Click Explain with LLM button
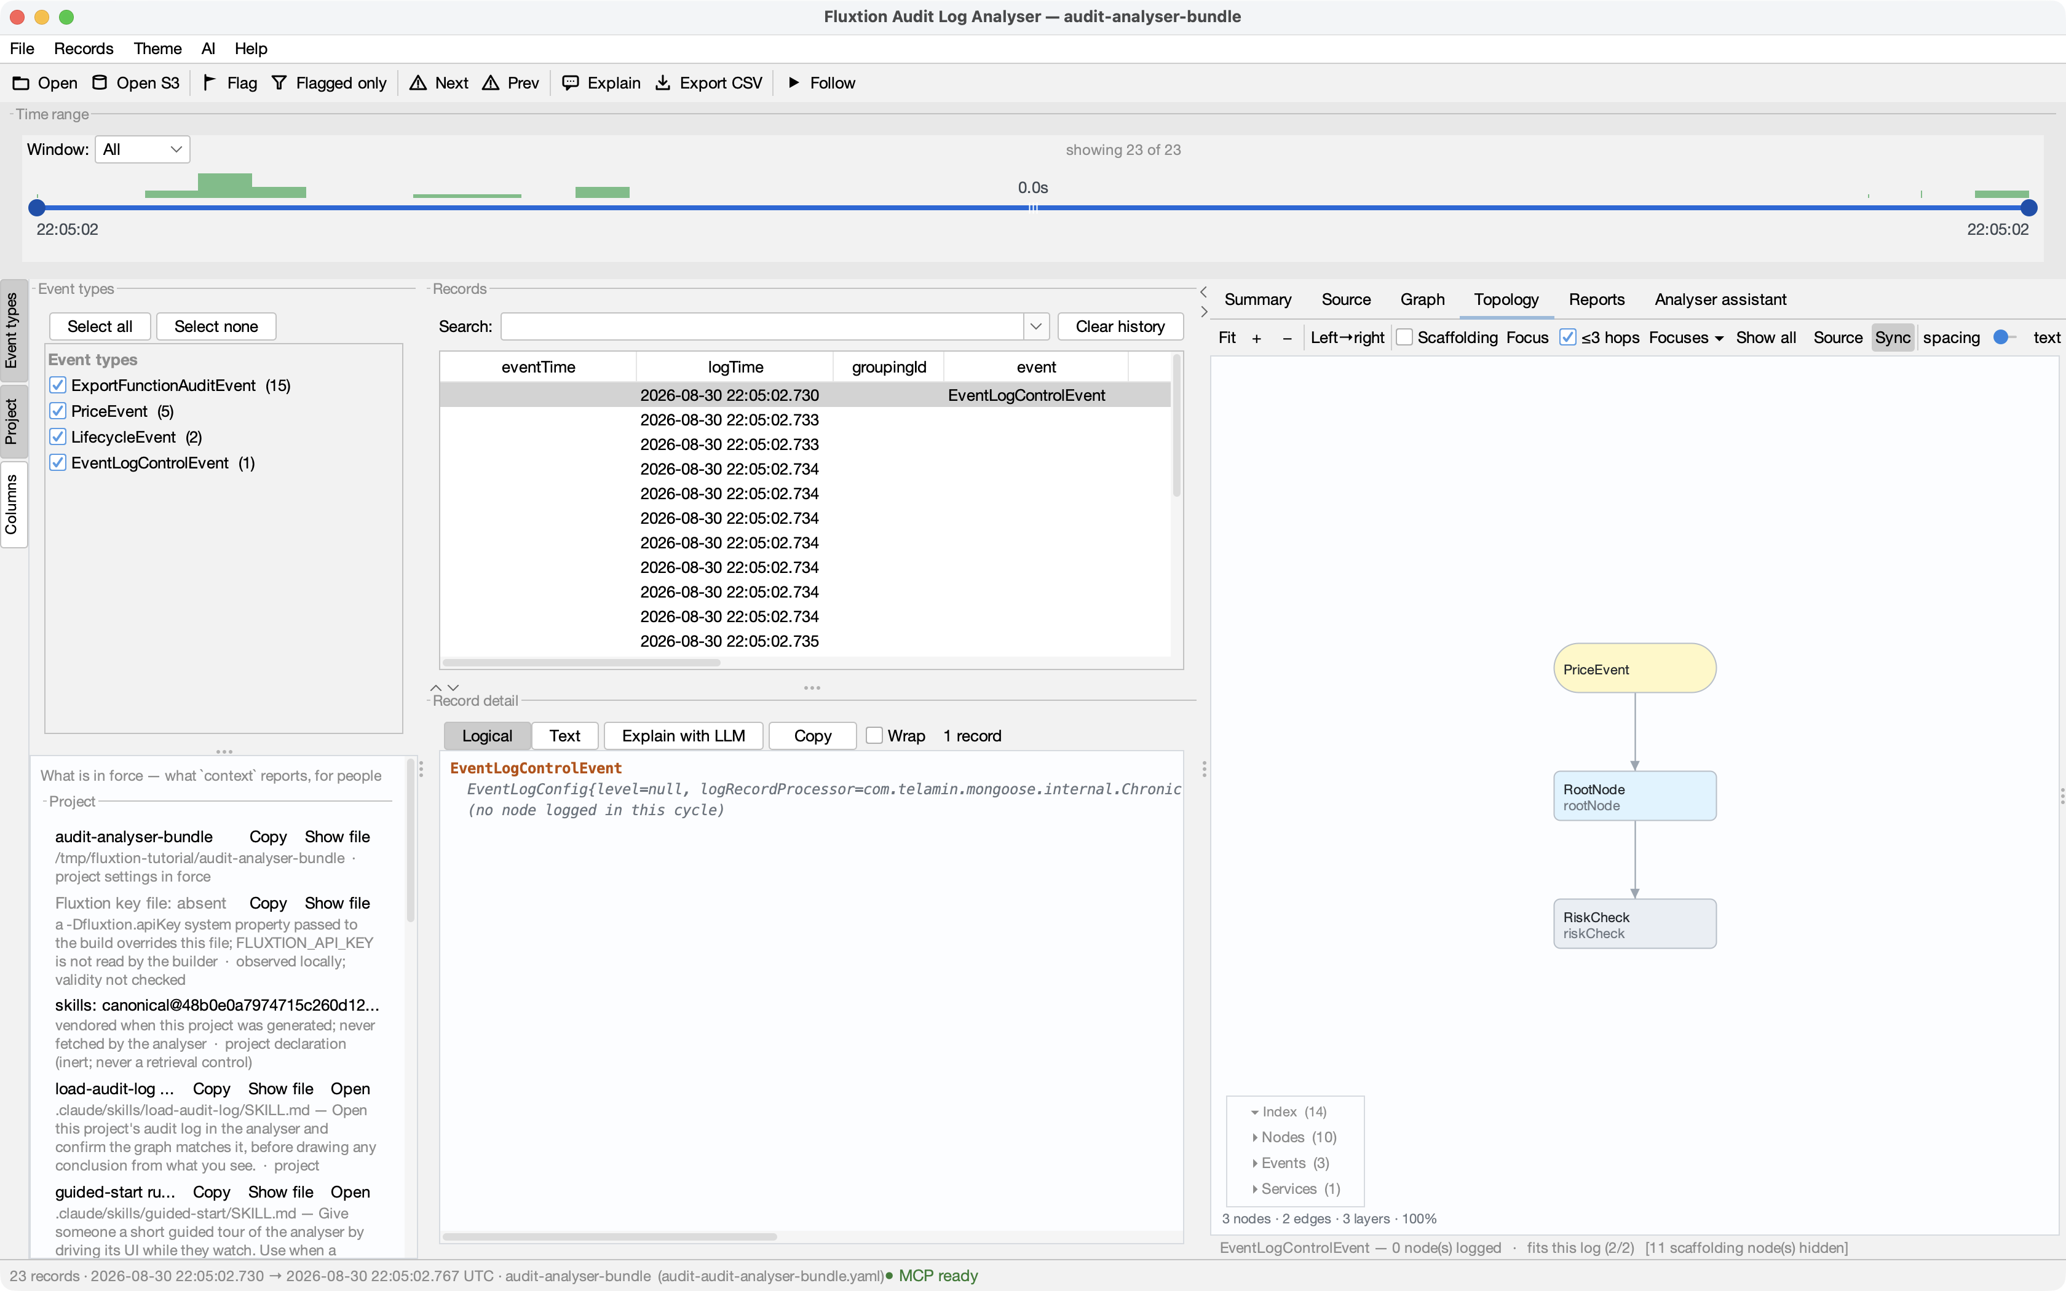The height and width of the screenshot is (1291, 2066). pos(683,735)
